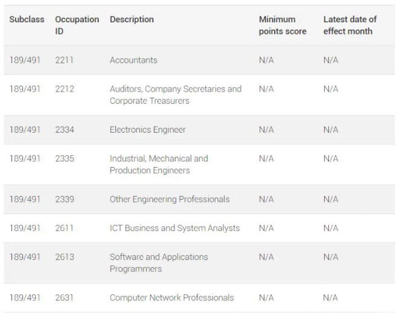This screenshot has height=319, width=402.
Task: Select ICT Business and System Analysts
Action: click(174, 228)
